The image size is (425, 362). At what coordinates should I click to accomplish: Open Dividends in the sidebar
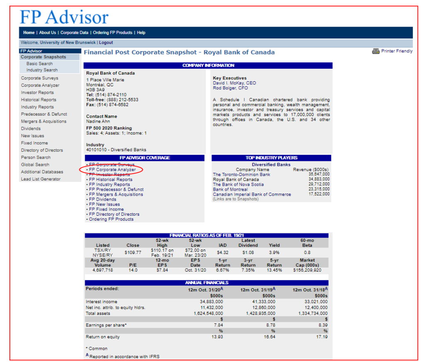[x=31, y=129]
